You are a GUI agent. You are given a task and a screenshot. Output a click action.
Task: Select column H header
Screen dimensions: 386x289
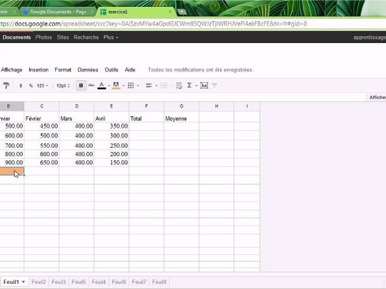pyautogui.click(x=216, y=106)
